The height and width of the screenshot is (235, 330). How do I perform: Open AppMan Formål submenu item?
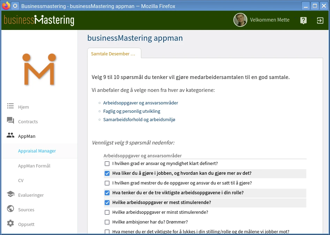(x=34, y=166)
